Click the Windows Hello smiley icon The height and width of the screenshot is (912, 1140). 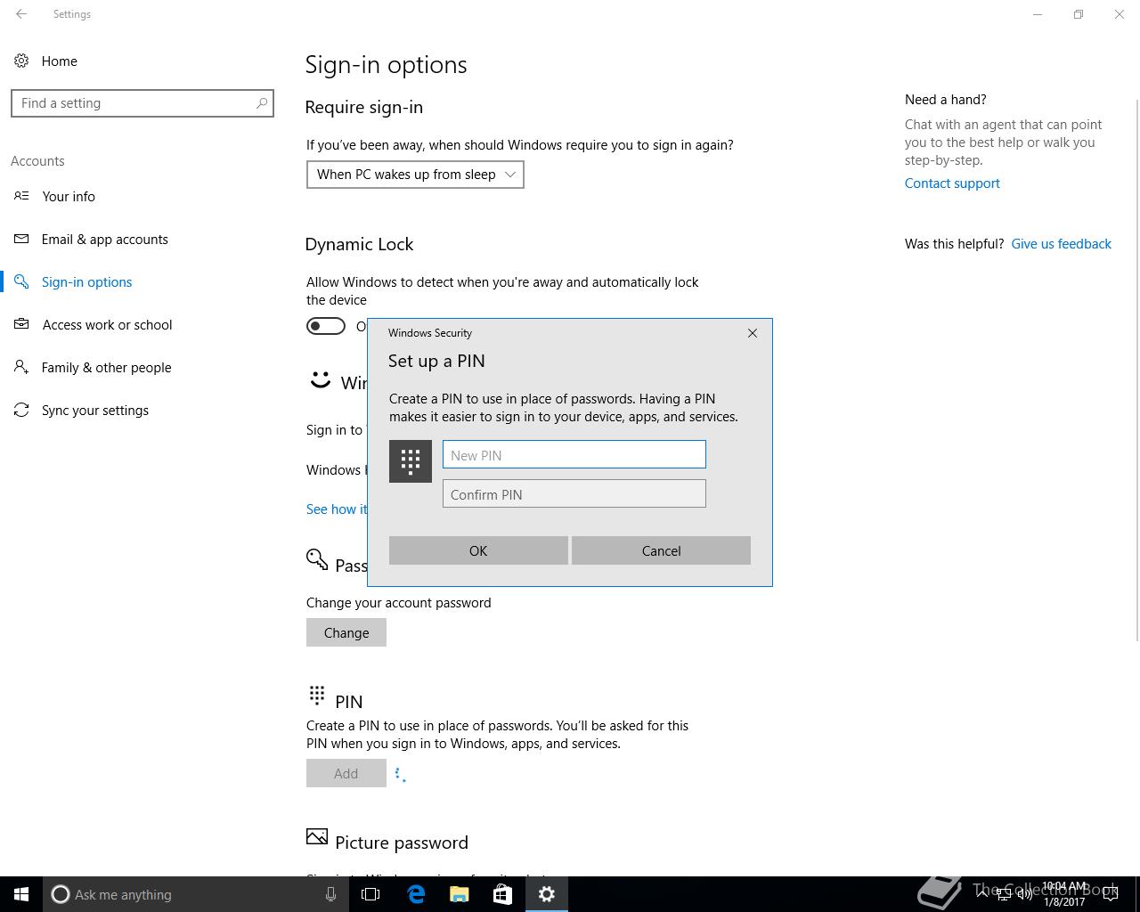click(x=320, y=380)
